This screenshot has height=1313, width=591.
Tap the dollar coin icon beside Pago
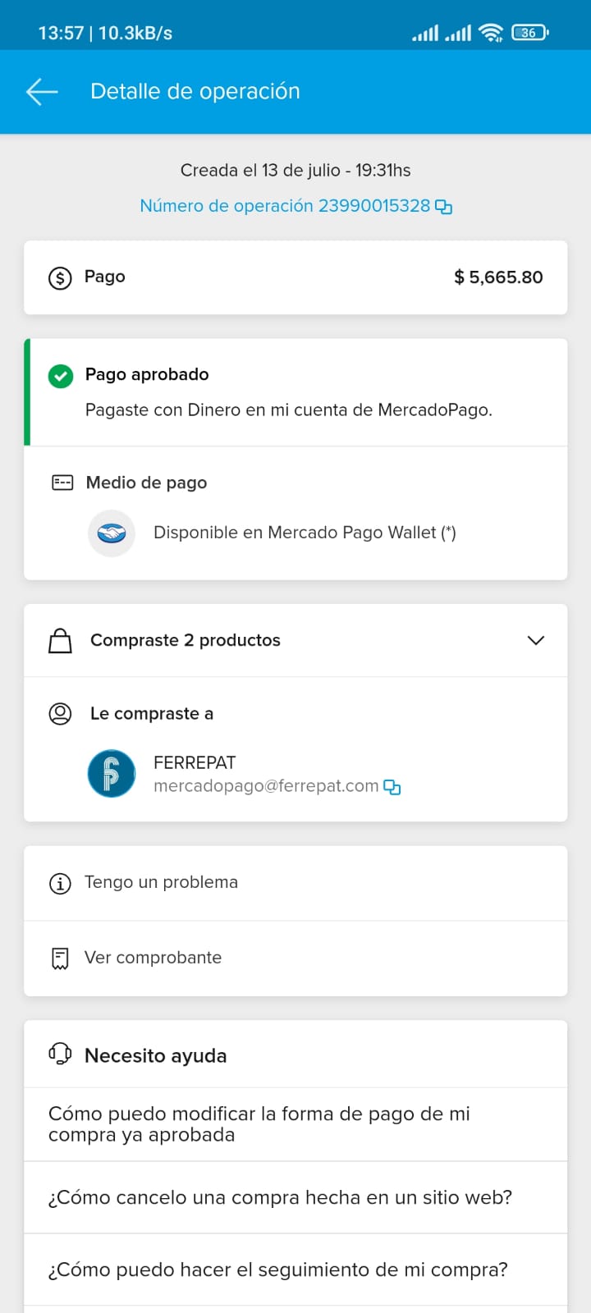(60, 277)
